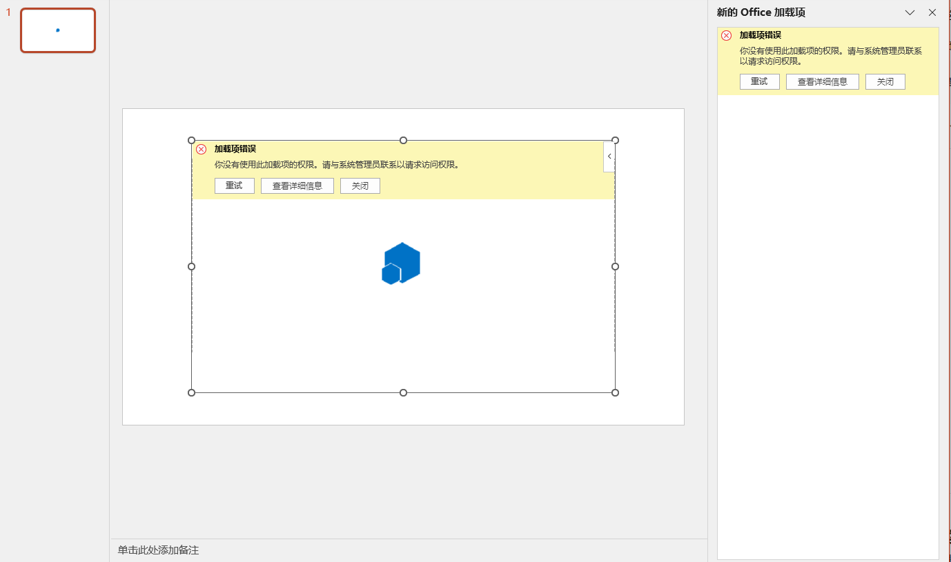Open the task pane options dropdown arrow
This screenshot has height=562, width=951.
click(910, 12)
